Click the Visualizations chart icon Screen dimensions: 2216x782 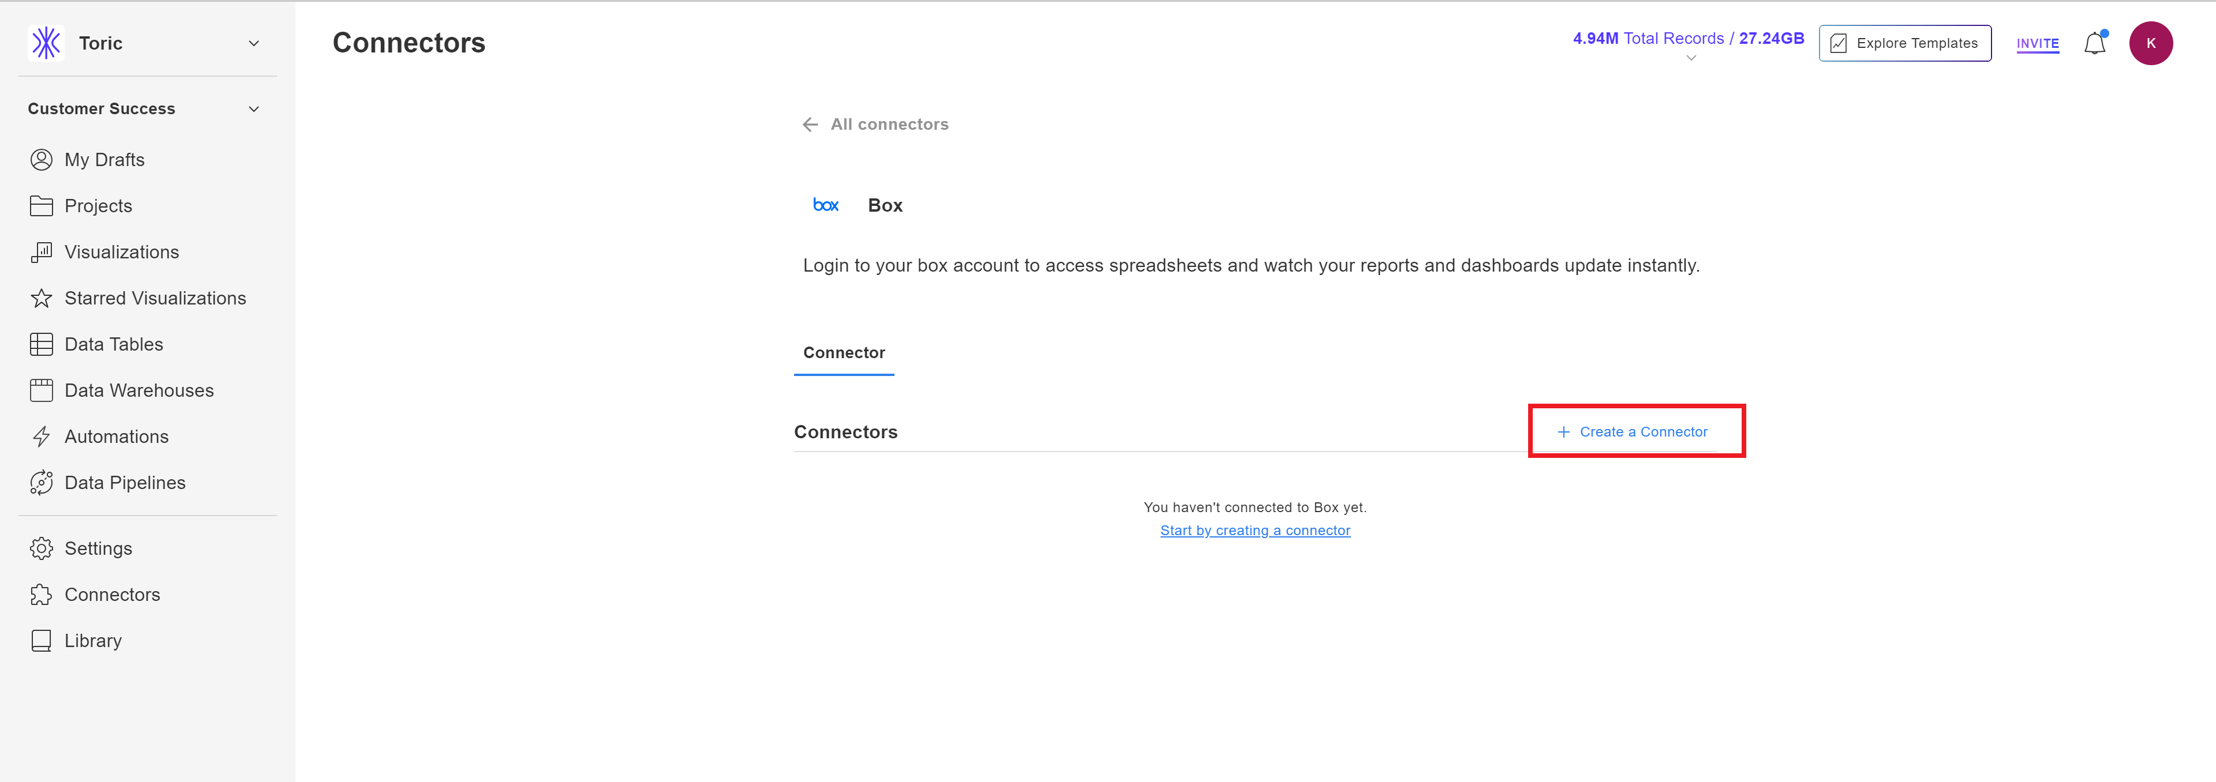pos(42,252)
